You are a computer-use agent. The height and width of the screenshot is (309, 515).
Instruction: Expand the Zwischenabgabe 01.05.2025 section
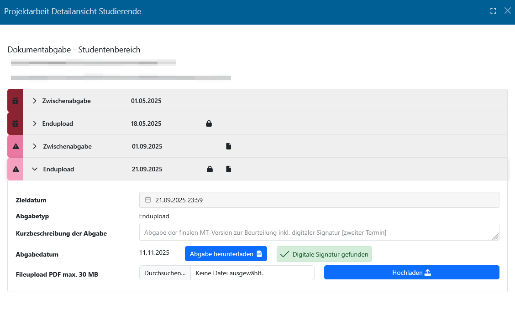pos(35,101)
